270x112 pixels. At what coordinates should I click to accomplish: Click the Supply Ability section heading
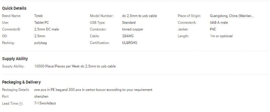[x=15, y=59]
